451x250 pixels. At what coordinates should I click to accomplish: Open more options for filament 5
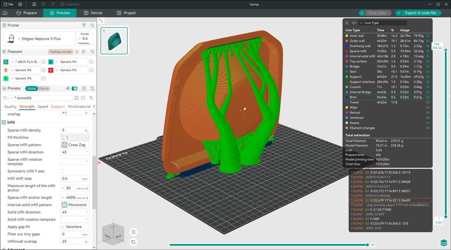pos(44,78)
